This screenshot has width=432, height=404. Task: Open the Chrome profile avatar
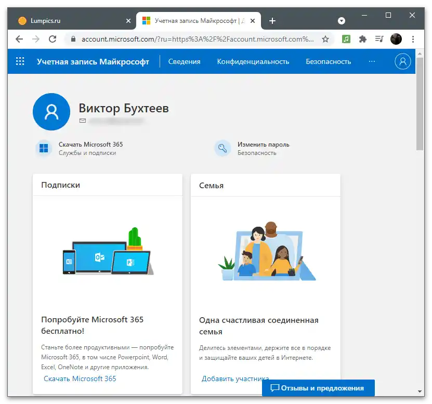pyautogui.click(x=396, y=39)
